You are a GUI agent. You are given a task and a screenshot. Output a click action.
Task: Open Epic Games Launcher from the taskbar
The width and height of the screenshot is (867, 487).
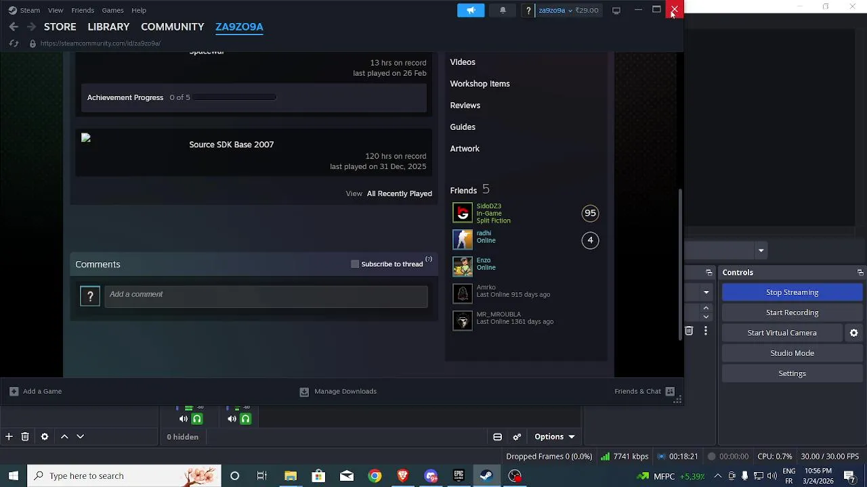click(x=459, y=476)
